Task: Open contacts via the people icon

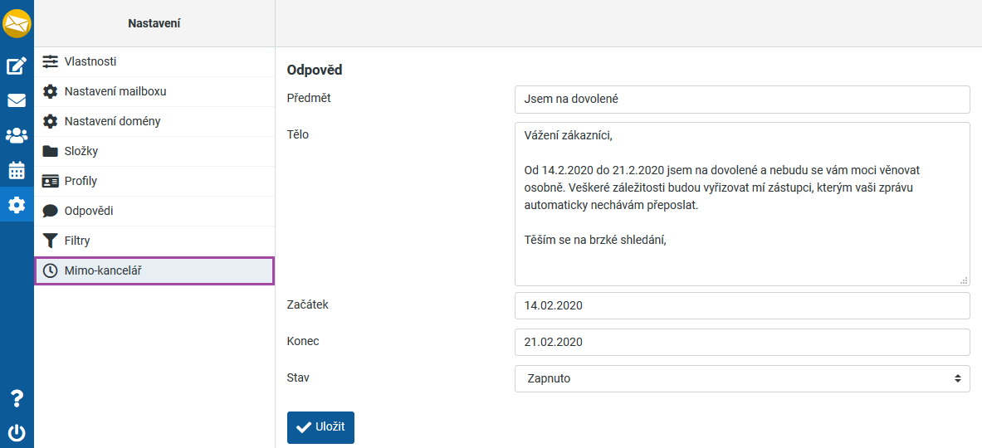Action: point(17,135)
